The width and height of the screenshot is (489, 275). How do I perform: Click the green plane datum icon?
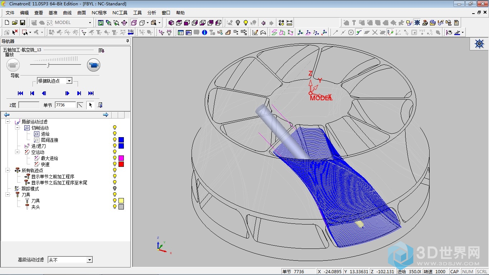point(274,33)
